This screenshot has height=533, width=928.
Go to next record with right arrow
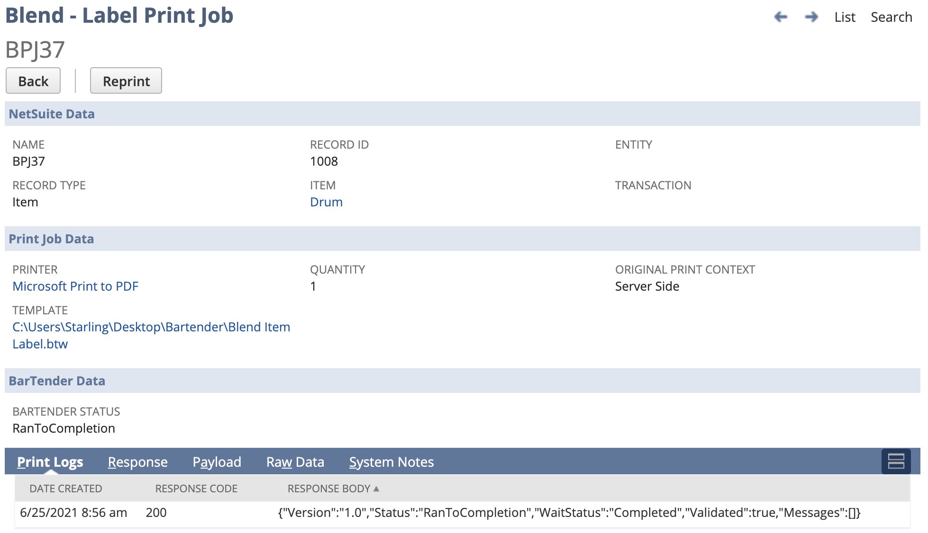[x=811, y=17]
